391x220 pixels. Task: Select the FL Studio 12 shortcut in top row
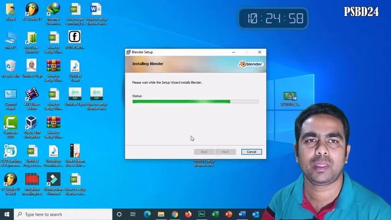pyautogui.click(x=32, y=12)
